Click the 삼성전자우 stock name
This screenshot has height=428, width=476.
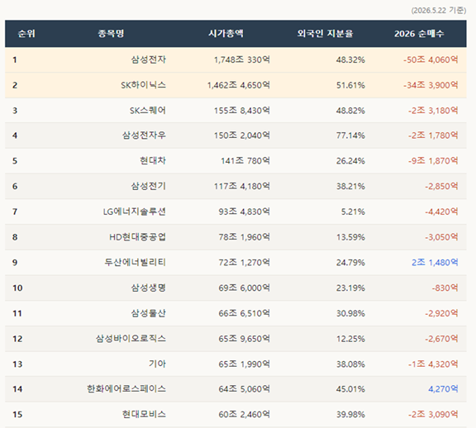click(x=144, y=135)
